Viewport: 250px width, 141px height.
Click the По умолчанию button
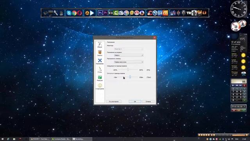click(x=114, y=101)
